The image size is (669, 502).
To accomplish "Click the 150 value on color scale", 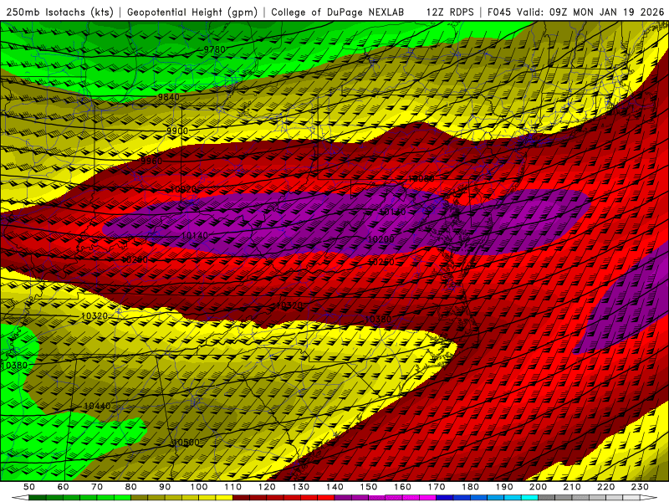I will click(369, 487).
